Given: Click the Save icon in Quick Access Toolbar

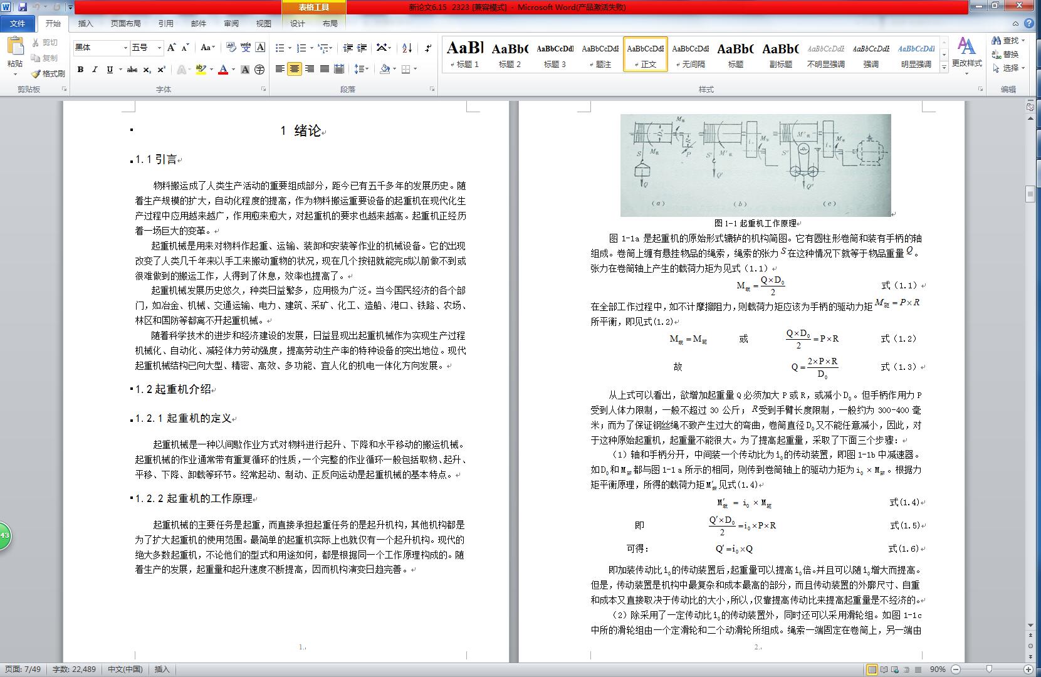Looking at the screenshot, I should click(x=23, y=7).
